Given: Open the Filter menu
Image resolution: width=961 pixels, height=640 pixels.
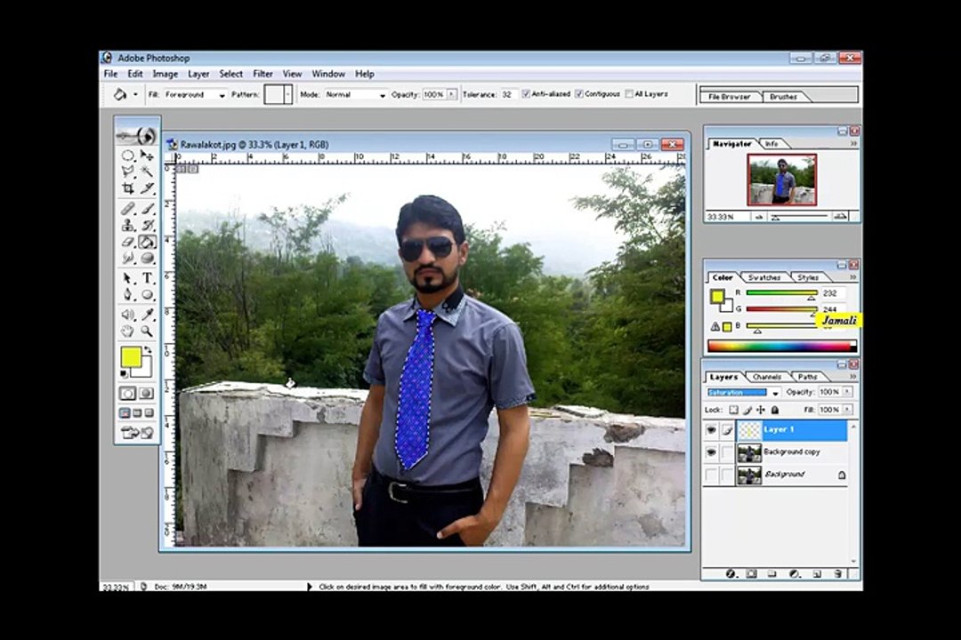Looking at the screenshot, I should pos(262,74).
